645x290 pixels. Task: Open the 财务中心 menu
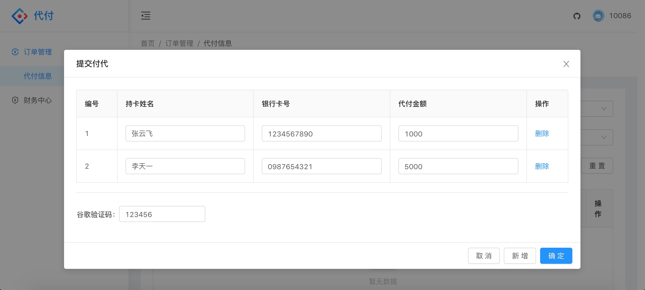pyautogui.click(x=38, y=100)
